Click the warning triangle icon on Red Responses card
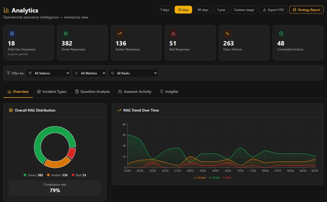Screen dimensions: 327x202 tap(173, 34)
